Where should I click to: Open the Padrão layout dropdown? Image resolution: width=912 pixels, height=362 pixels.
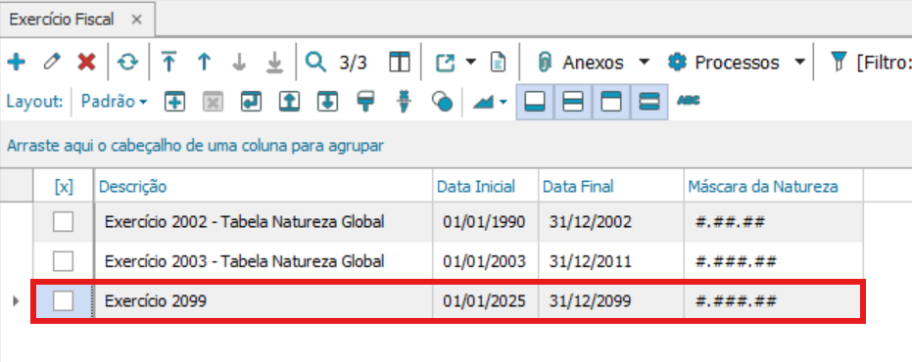tap(114, 102)
